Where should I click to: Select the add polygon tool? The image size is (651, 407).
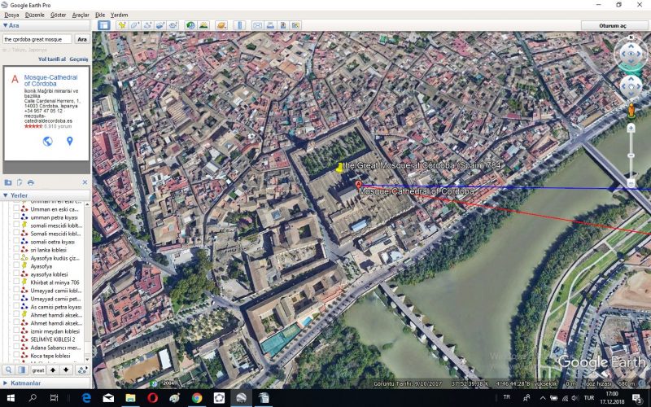[x=134, y=25]
